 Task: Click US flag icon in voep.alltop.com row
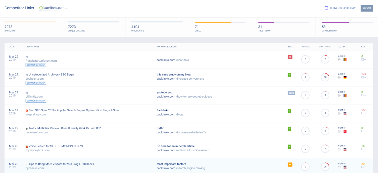345,113
